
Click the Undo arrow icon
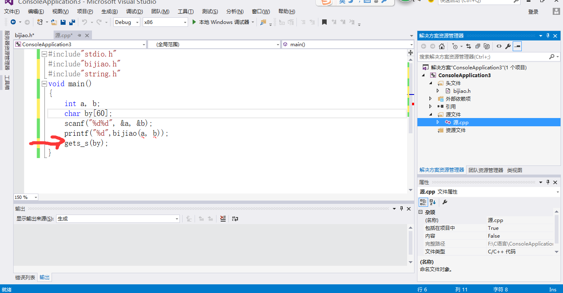pyautogui.click(x=85, y=22)
